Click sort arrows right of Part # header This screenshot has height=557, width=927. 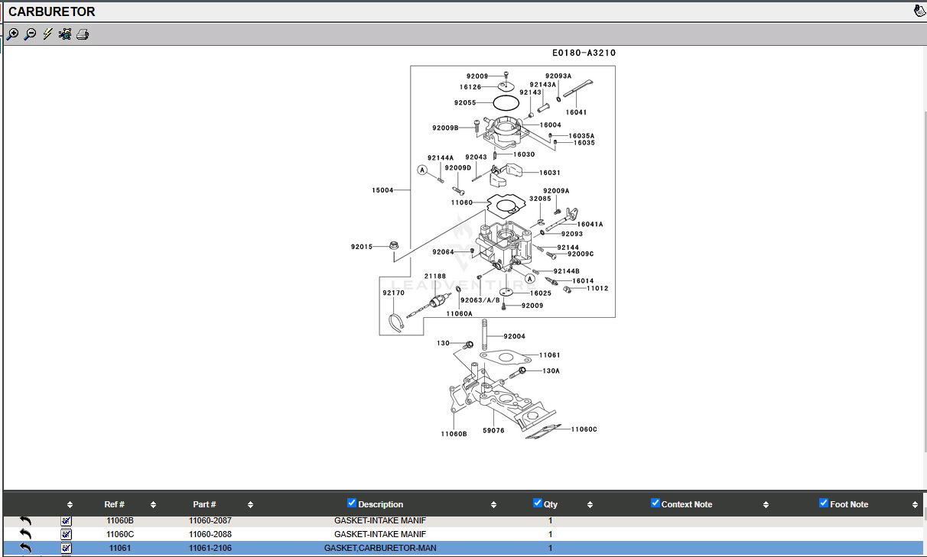pos(250,505)
